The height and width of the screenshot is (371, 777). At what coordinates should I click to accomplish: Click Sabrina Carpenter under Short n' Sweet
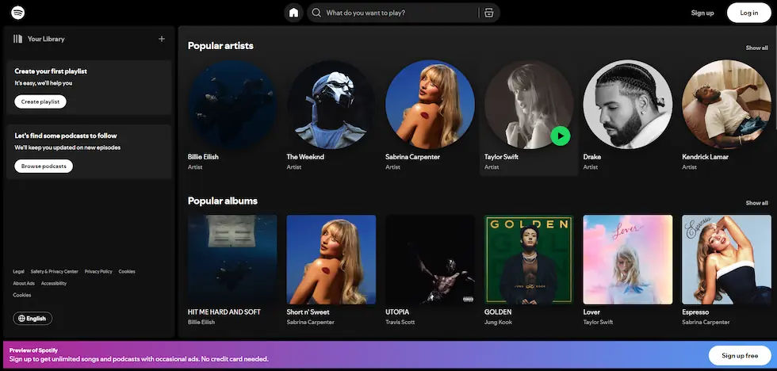[x=310, y=322]
